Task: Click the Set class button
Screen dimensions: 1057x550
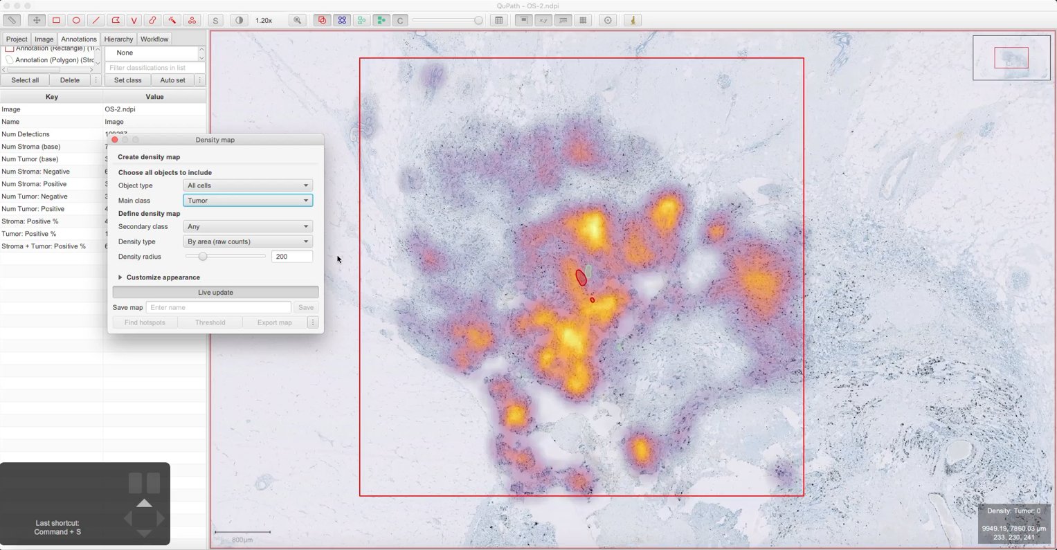Action: 128,80
